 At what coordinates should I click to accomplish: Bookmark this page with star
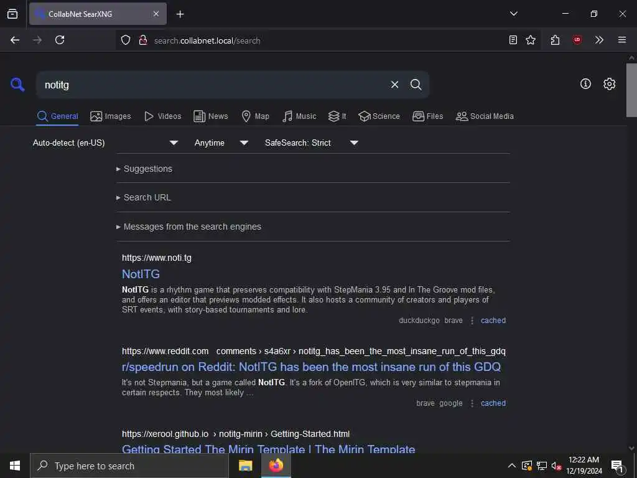[531, 40]
